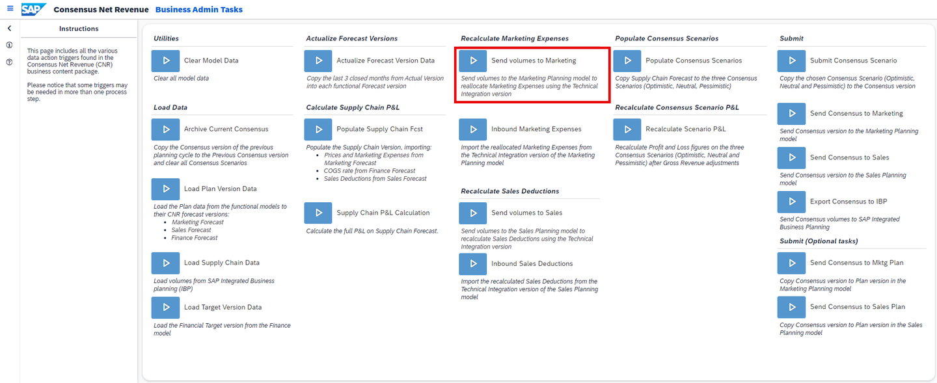937x383 pixels.
Task: Click instructions paragraph about process steps
Action: point(77,92)
